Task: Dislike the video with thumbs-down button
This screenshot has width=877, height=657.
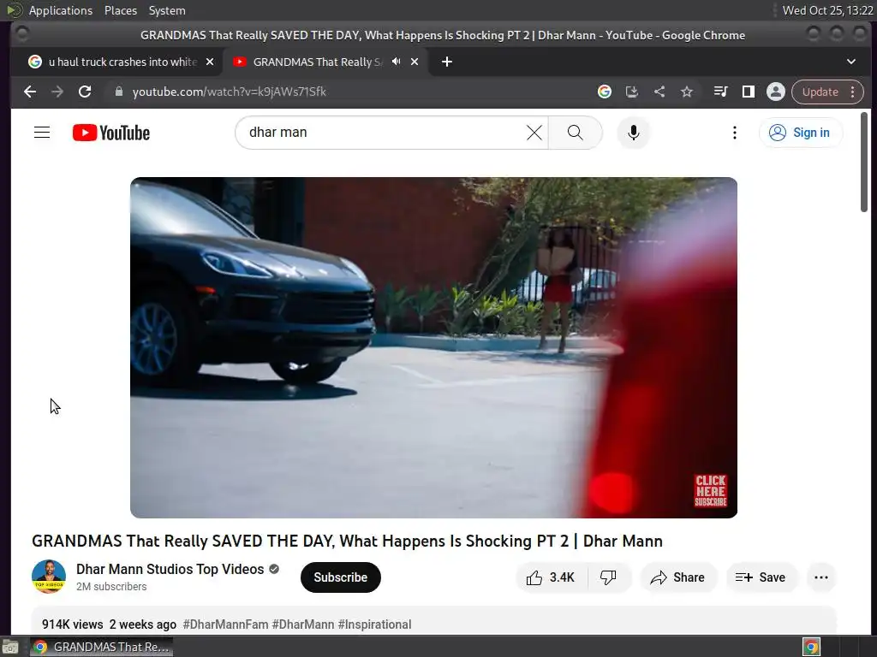Action: click(609, 577)
